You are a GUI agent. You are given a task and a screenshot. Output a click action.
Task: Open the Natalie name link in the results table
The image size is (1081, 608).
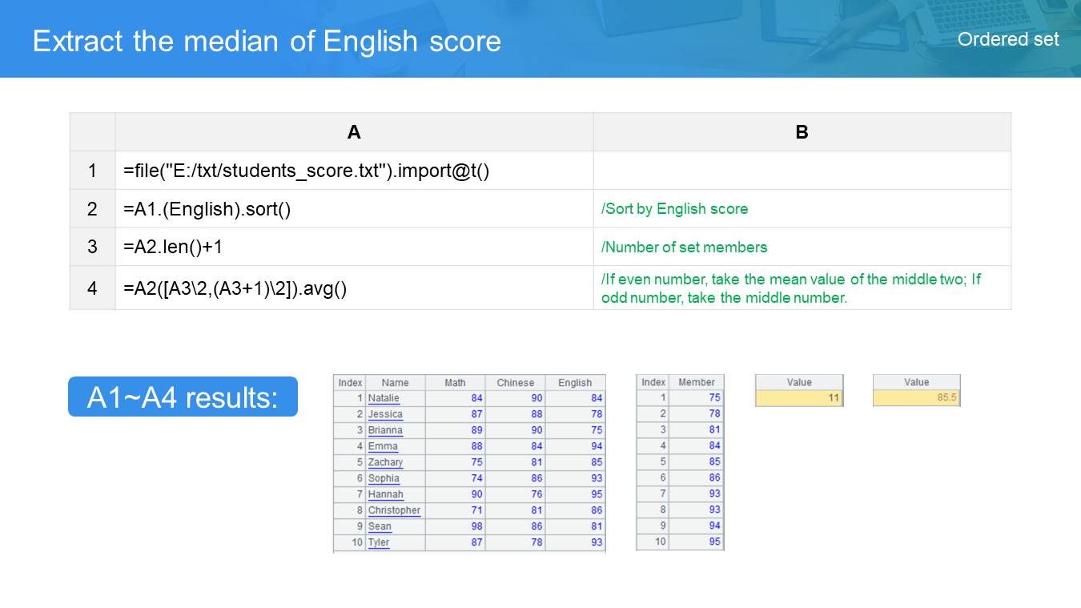[384, 398]
